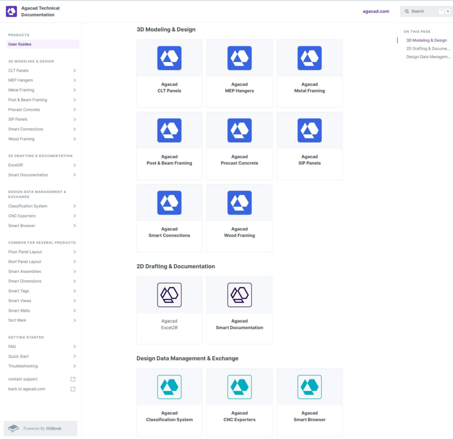Open the Excel2R card icon
The width and height of the screenshot is (453, 439).
169,295
